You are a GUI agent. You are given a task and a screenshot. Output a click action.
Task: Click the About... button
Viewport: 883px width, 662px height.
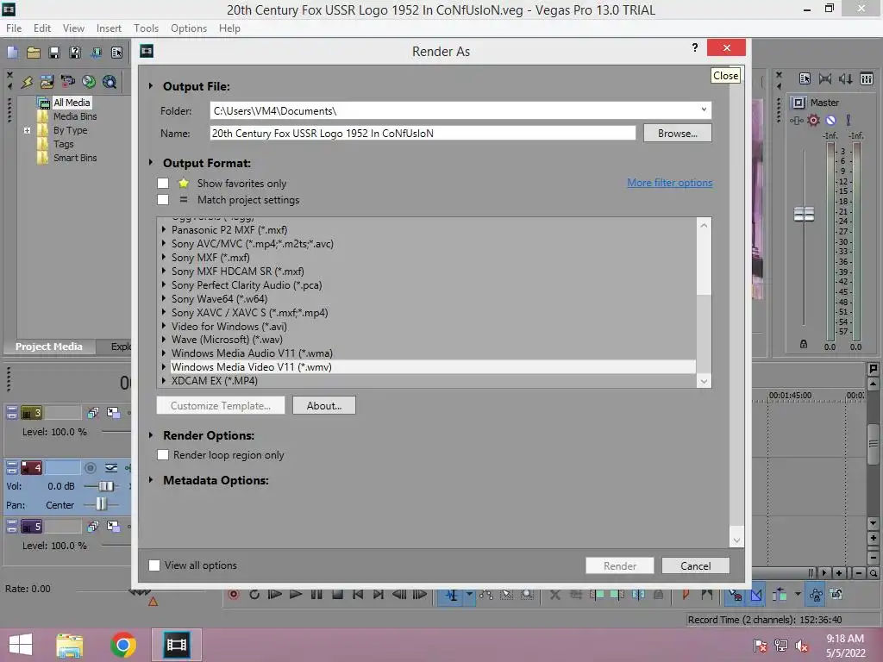(x=324, y=406)
